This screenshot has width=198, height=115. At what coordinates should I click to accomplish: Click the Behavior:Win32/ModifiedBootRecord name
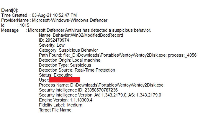(x=88, y=35)
